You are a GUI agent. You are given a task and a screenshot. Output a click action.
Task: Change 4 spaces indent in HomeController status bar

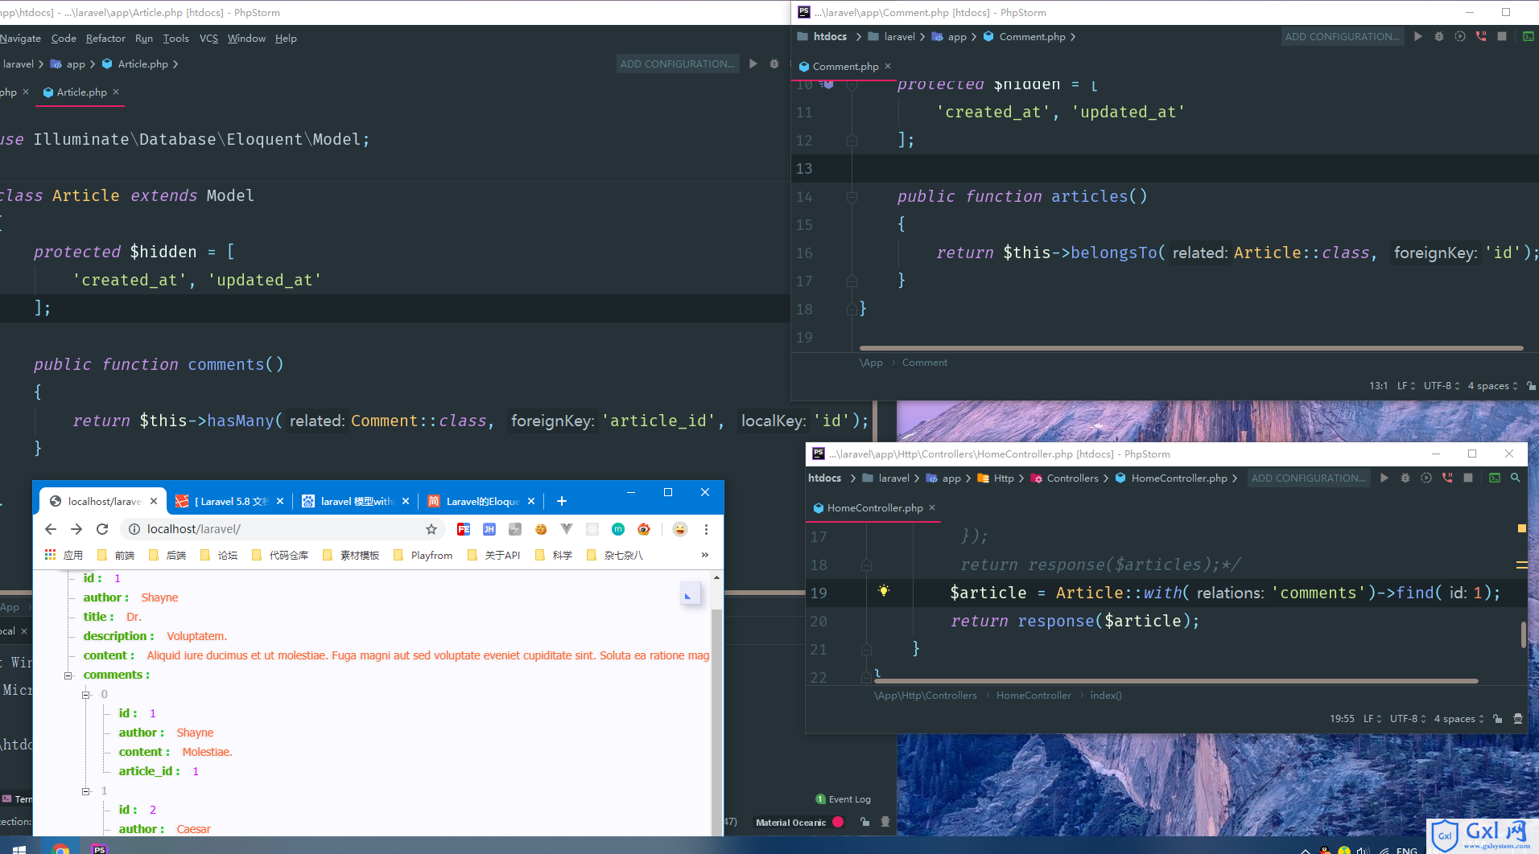1459,718
